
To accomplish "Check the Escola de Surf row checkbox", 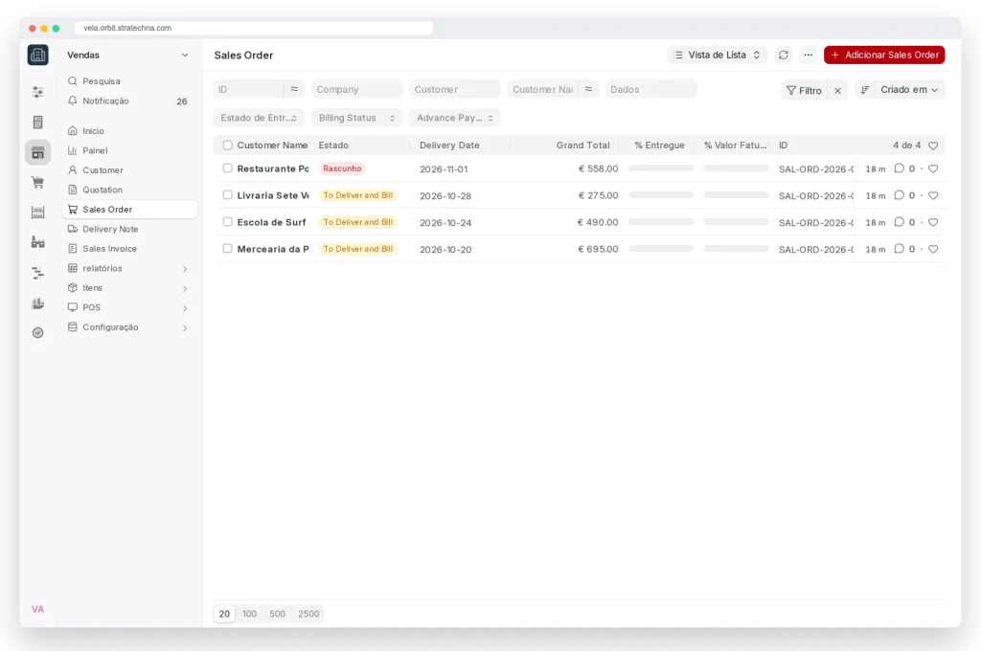I will coord(228,222).
